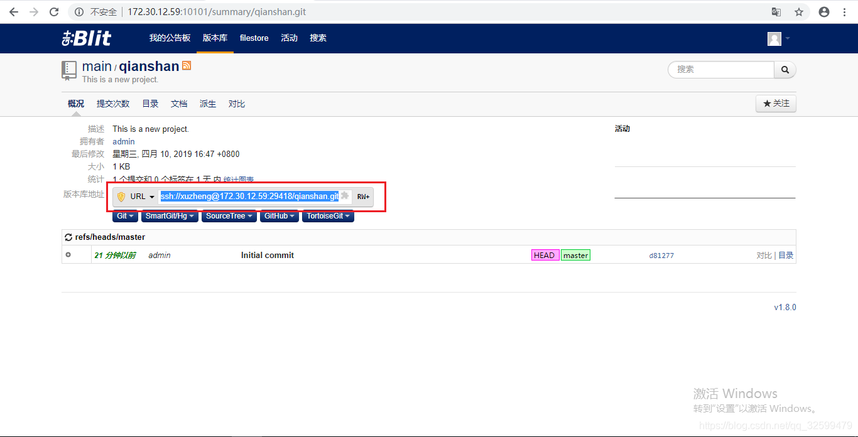Switch to 对比 tab
The height and width of the screenshot is (437, 858).
click(x=237, y=104)
